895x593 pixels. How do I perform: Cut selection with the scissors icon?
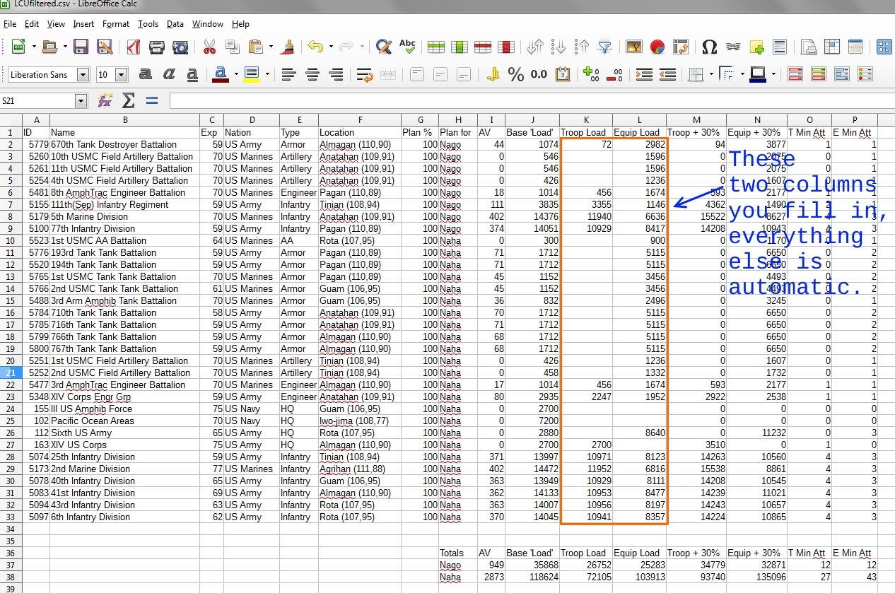(x=209, y=47)
